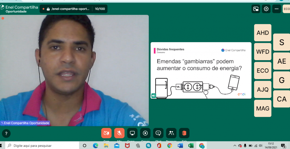This screenshot has height=149, width=290.
Task: Open the Office app in taskbar
Action: (159, 146)
